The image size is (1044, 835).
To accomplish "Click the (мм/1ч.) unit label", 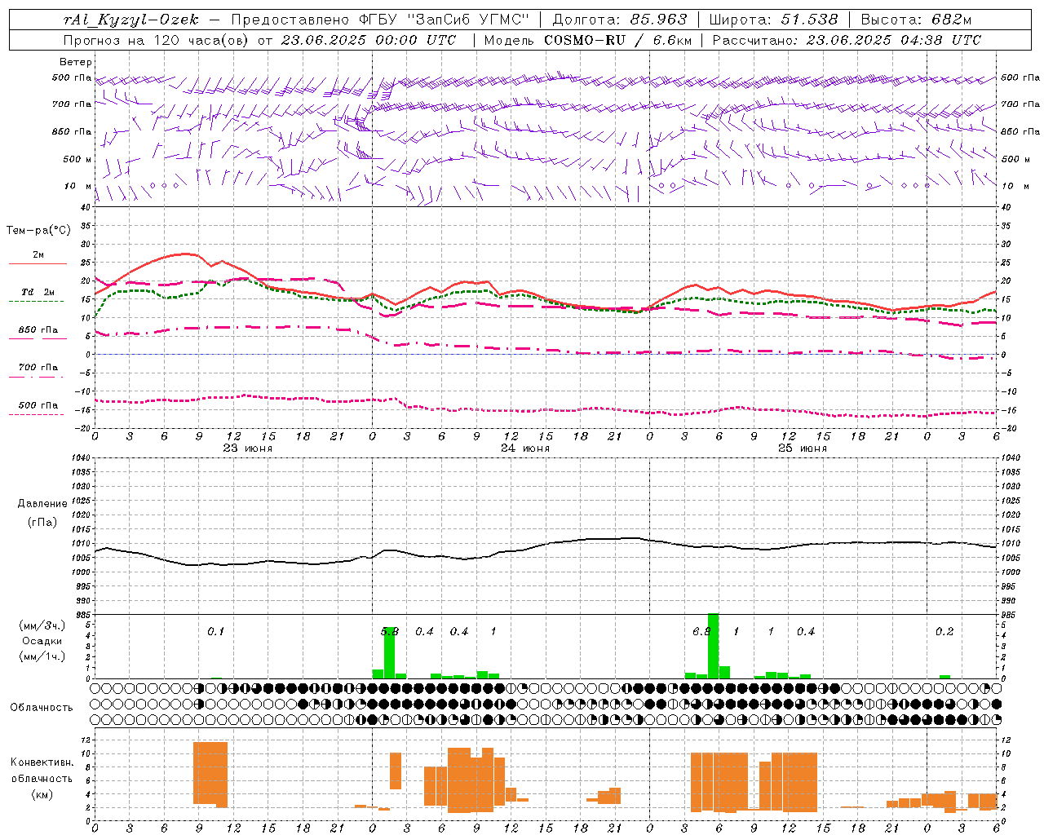I will 42,656.
